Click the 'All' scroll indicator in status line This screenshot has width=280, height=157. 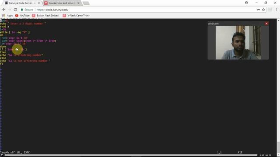tap(240, 152)
